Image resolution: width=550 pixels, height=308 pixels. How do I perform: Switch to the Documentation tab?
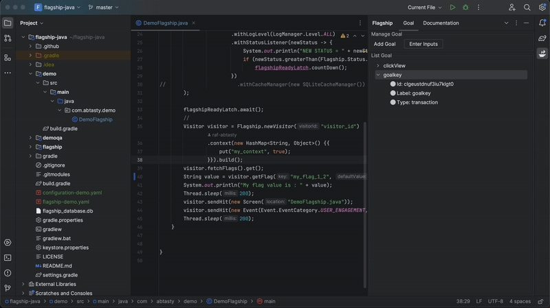[x=441, y=23]
